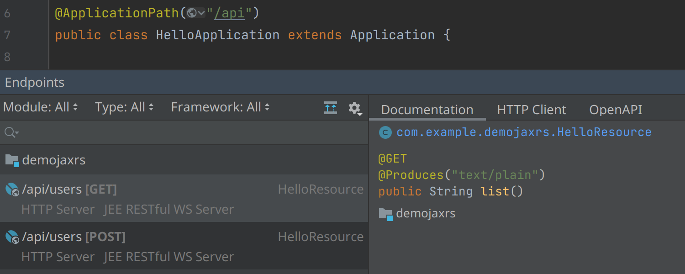Open the com.example.demojaxrs.HelloResource link
The height and width of the screenshot is (274, 685).
[x=524, y=132]
